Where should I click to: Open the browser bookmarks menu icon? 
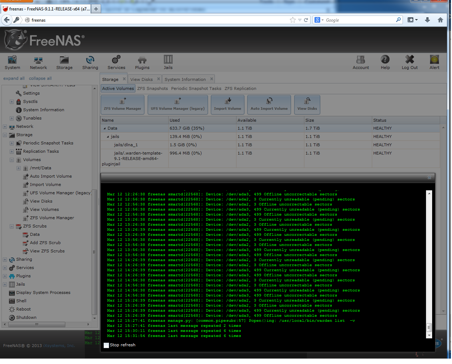click(x=412, y=20)
